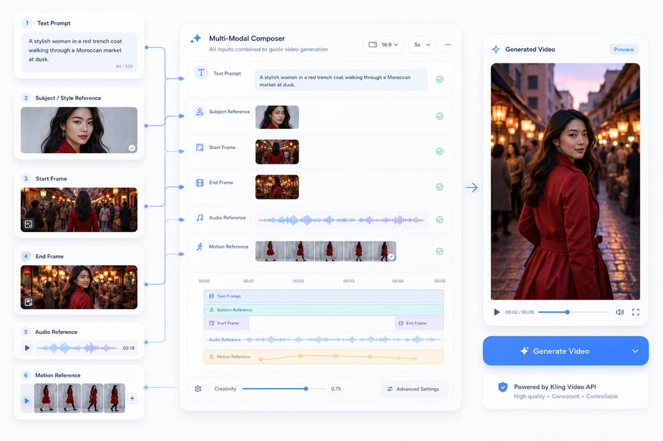
Task: Click the fullscreen icon on generated video
Action: click(x=635, y=312)
